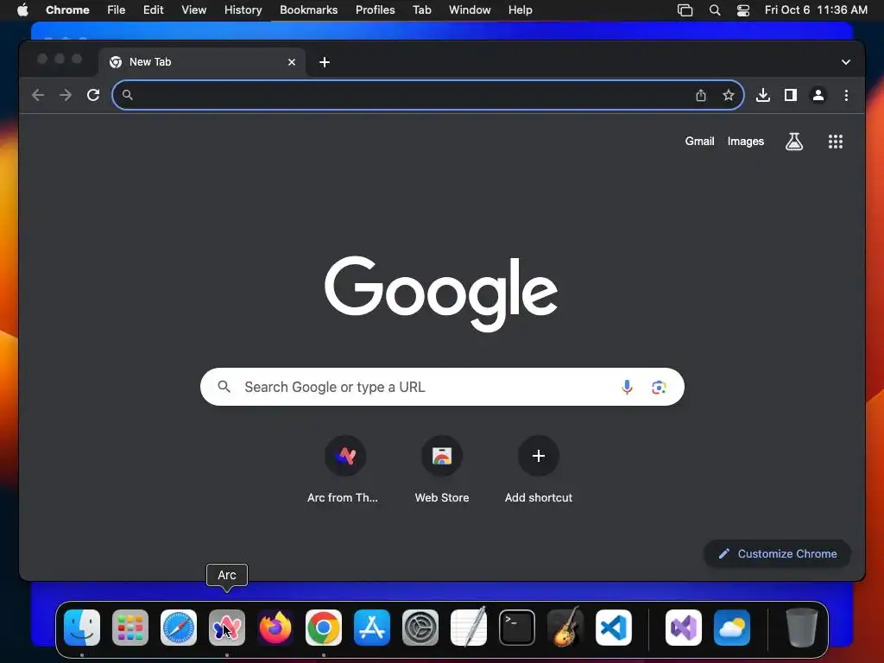The image size is (884, 663).
Task: Open the Downloads tray icon
Action: point(763,95)
